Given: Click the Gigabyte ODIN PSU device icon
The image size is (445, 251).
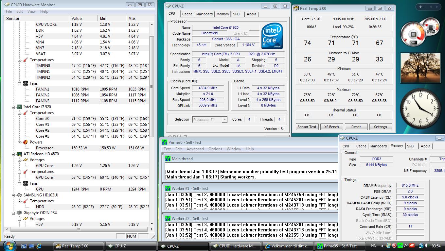Looking at the screenshot, I should tap(19, 213).
